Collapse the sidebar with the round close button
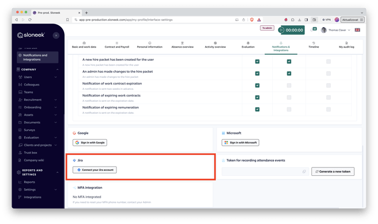This screenshot has height=224, width=378. [x=56, y=36]
